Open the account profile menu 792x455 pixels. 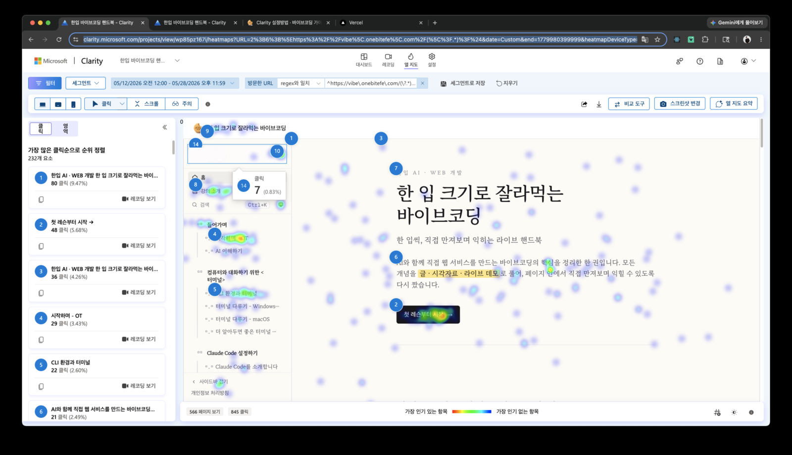[x=748, y=61]
